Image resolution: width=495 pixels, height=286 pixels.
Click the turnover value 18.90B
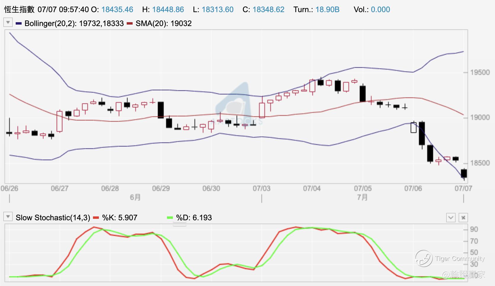(x=327, y=9)
